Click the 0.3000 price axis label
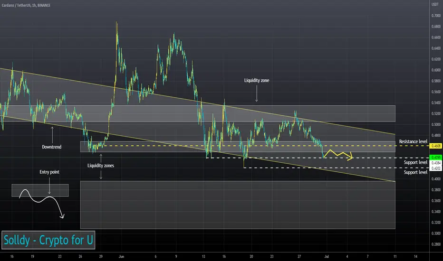 coord(436,233)
